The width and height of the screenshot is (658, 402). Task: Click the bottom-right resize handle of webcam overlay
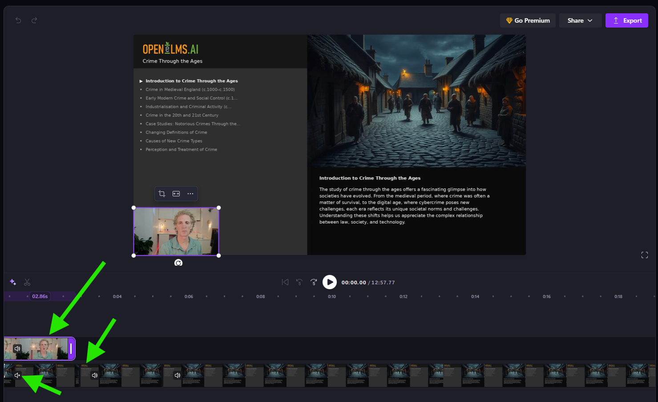point(219,255)
